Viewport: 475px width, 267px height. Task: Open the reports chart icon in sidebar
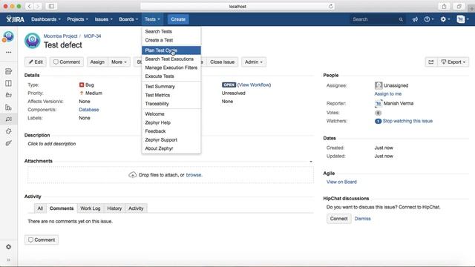[x=8, y=107]
